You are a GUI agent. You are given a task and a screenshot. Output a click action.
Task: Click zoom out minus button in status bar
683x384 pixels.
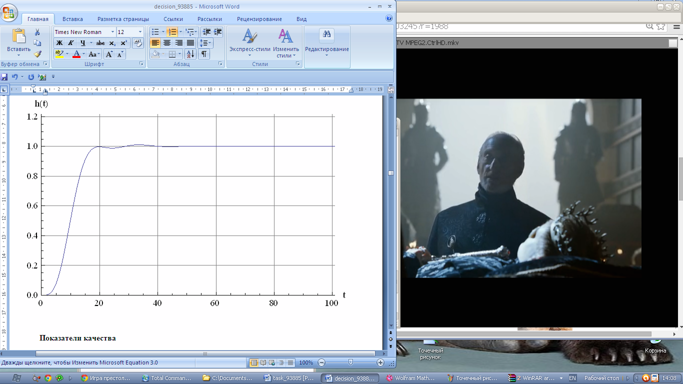pyautogui.click(x=322, y=362)
